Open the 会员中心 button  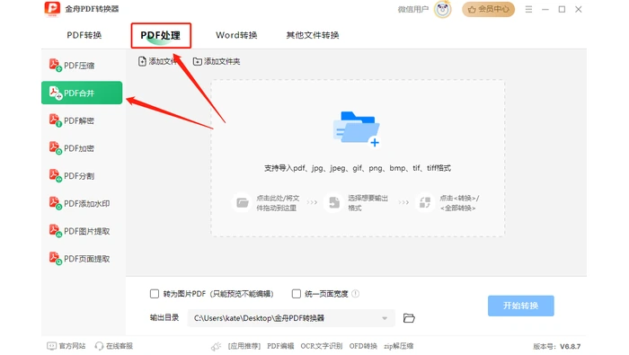pos(488,9)
